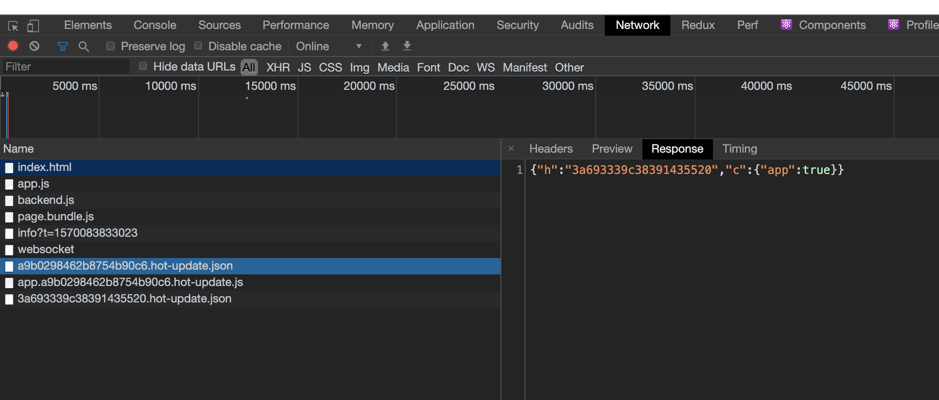Enable the Preserve log checkbox
939x400 pixels.
pyautogui.click(x=111, y=46)
